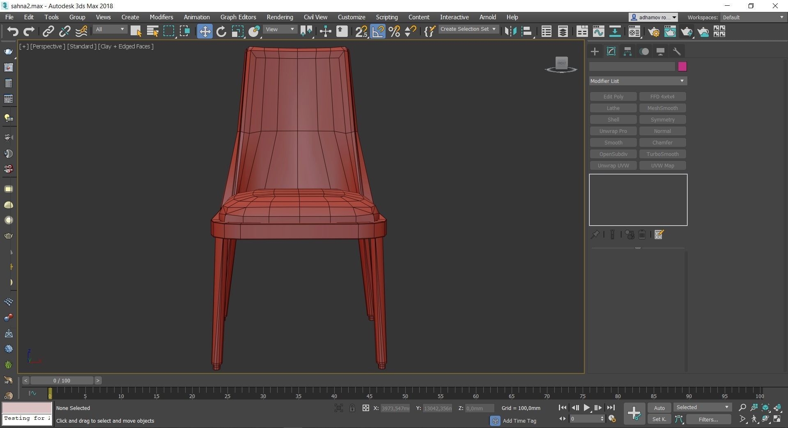Click the Set K. key button
Screen dimensions: 788x428
click(x=659, y=419)
